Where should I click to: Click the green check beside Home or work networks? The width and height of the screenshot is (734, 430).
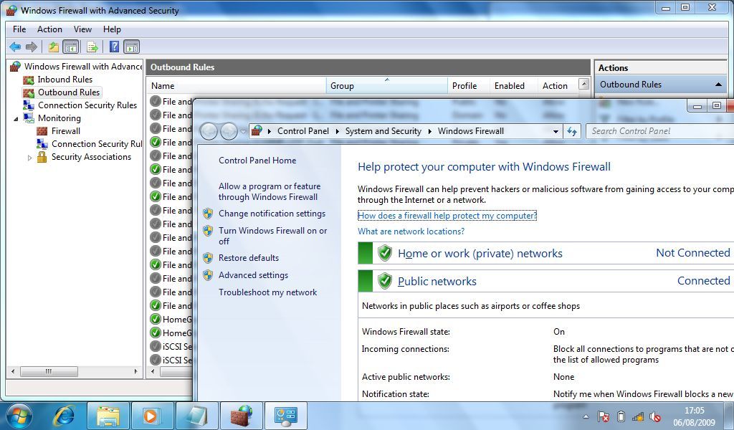[x=385, y=252]
